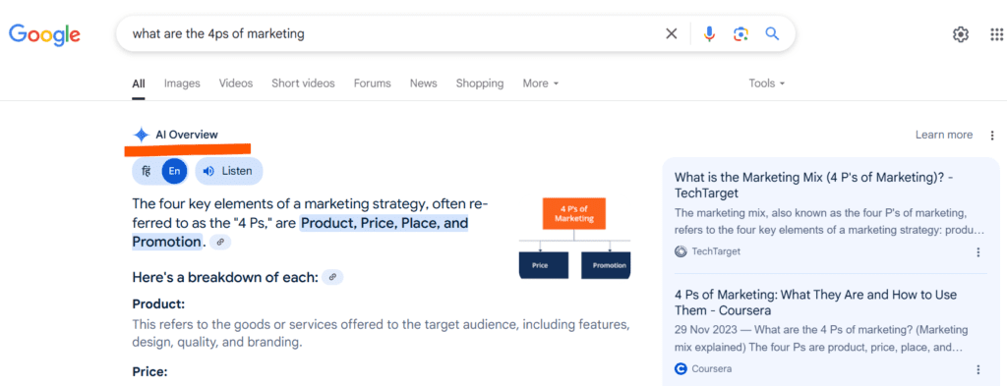Select the En language toggle
The width and height of the screenshot is (1007, 386).
[174, 171]
